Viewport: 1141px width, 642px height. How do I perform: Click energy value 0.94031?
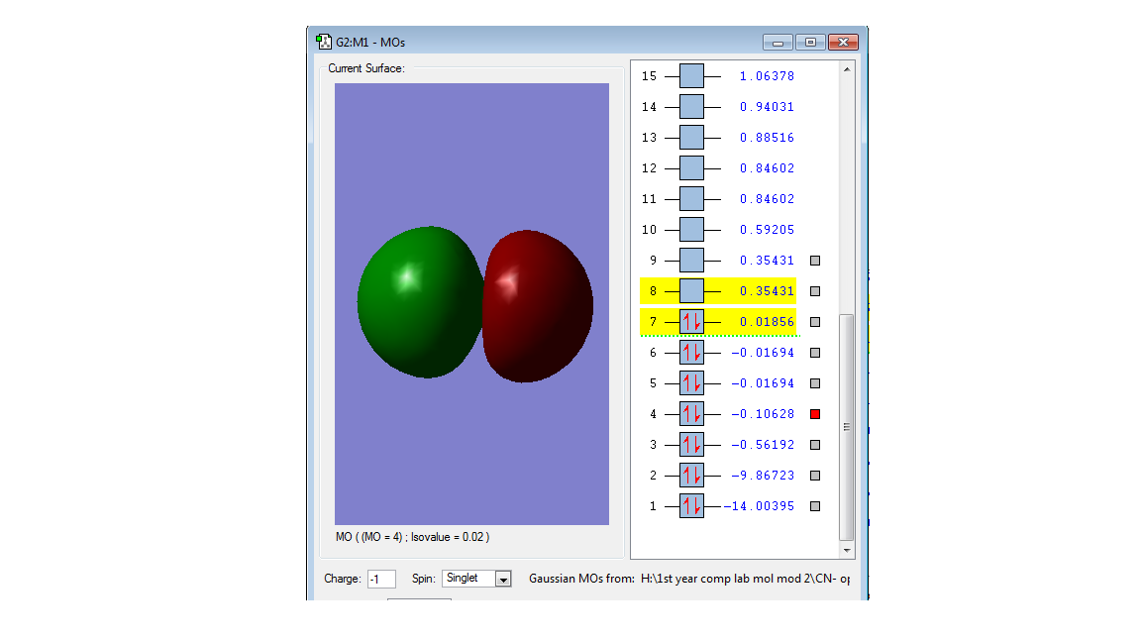(767, 106)
